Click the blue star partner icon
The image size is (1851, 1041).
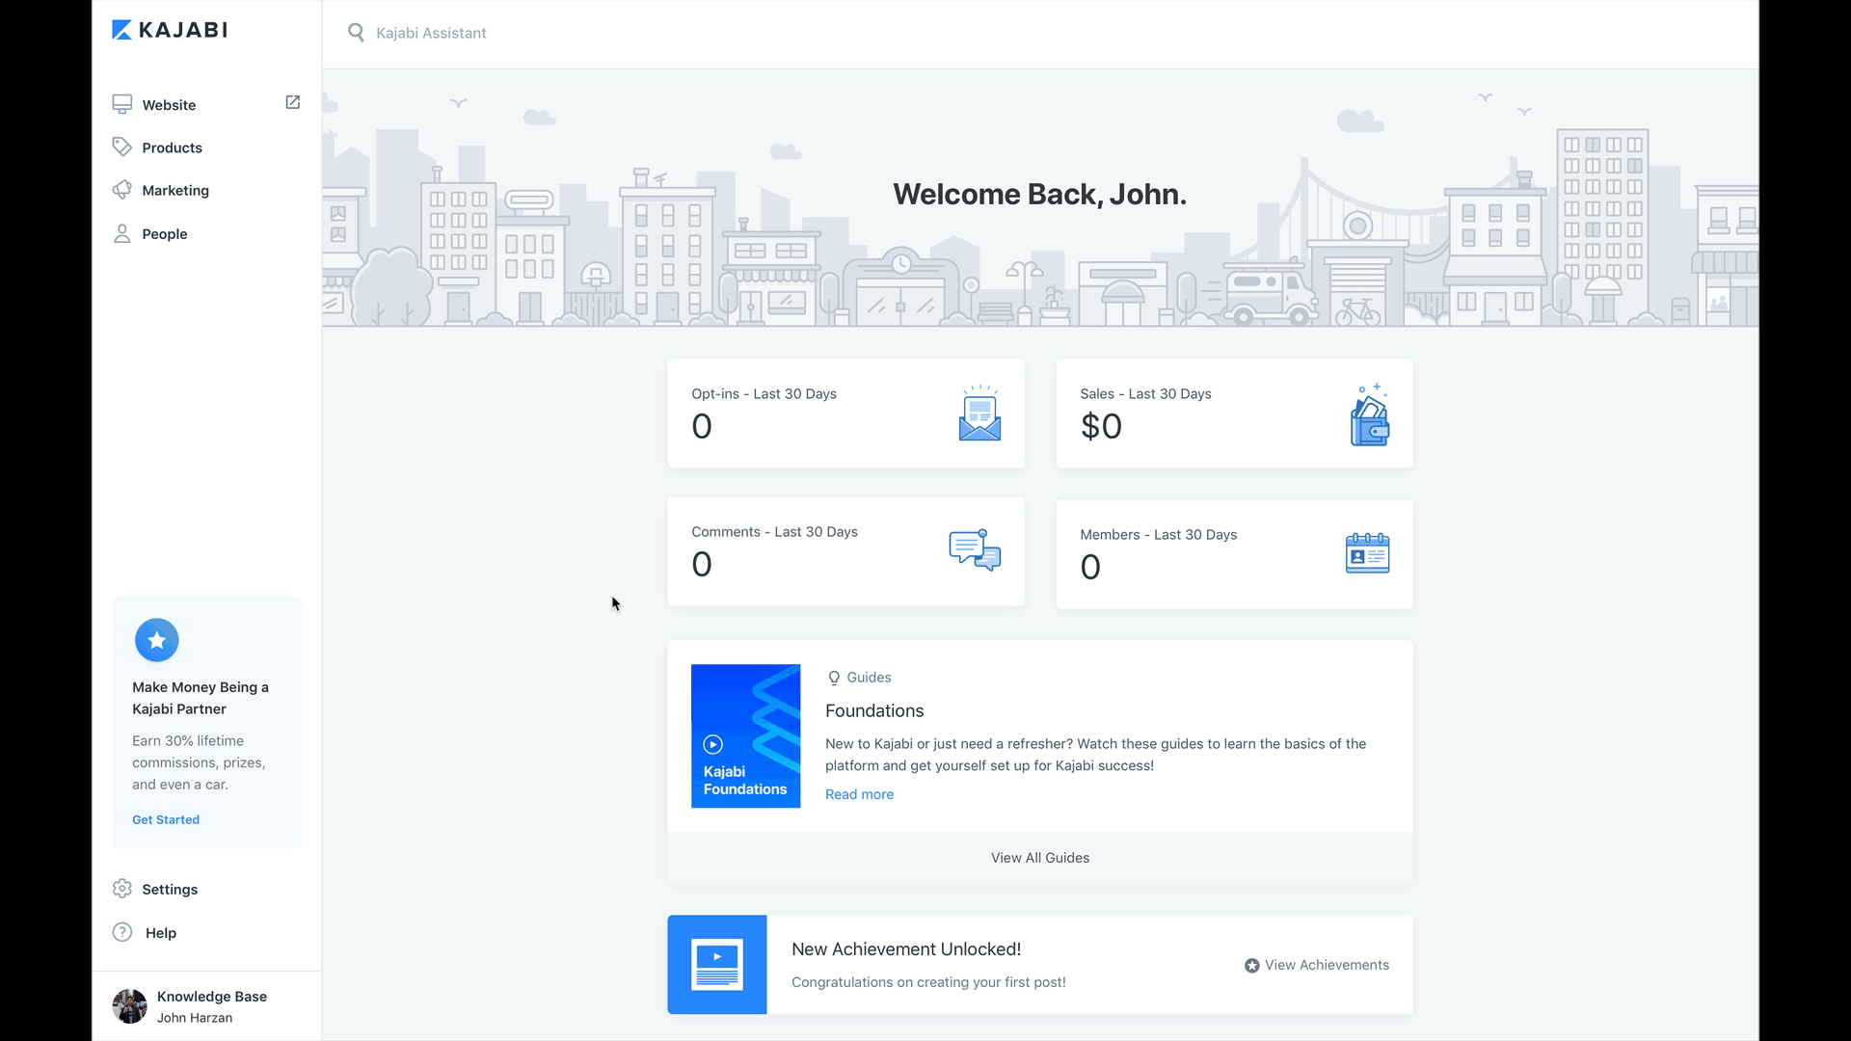click(x=157, y=640)
